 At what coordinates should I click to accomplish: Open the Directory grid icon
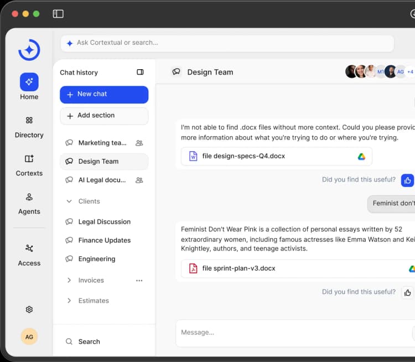click(29, 121)
